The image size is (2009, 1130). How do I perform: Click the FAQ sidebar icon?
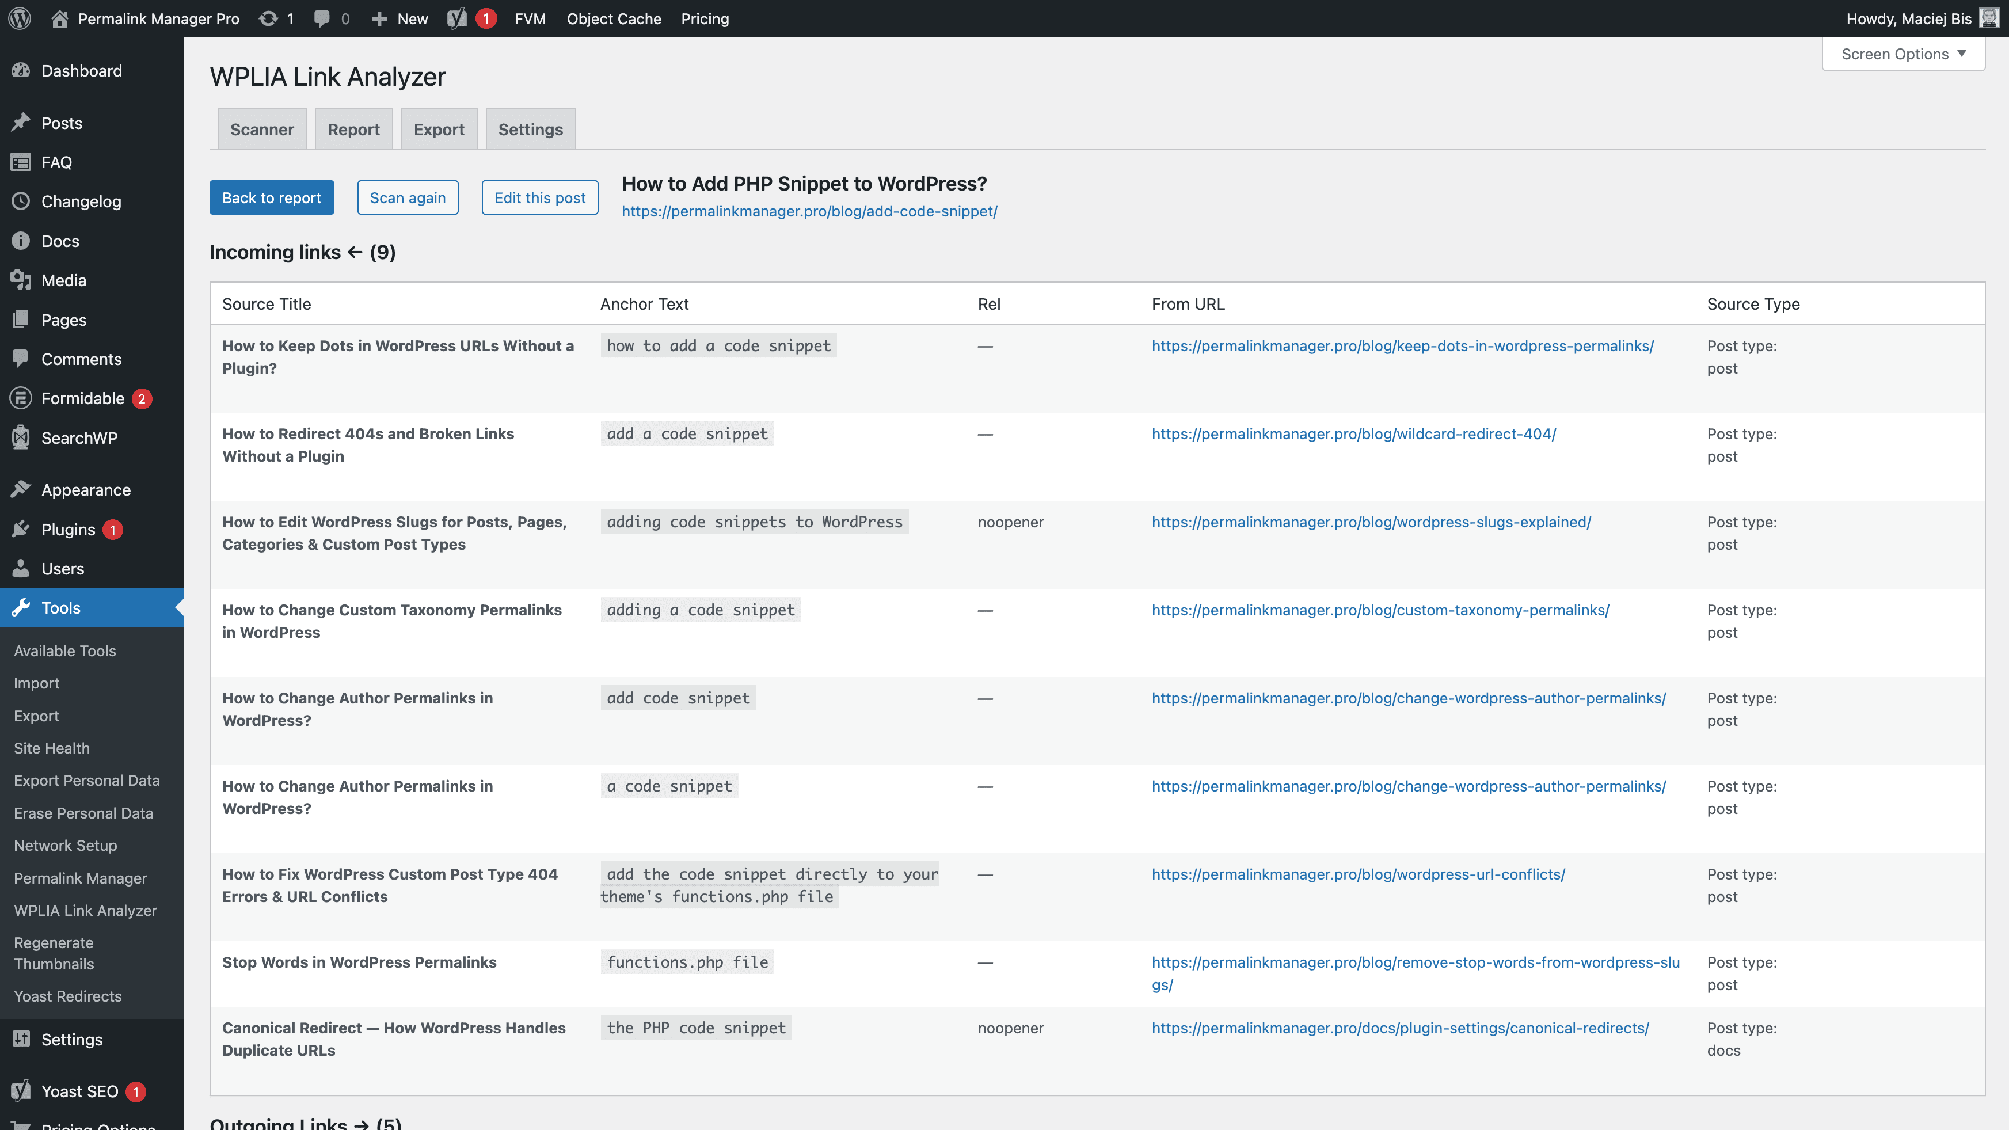21,162
